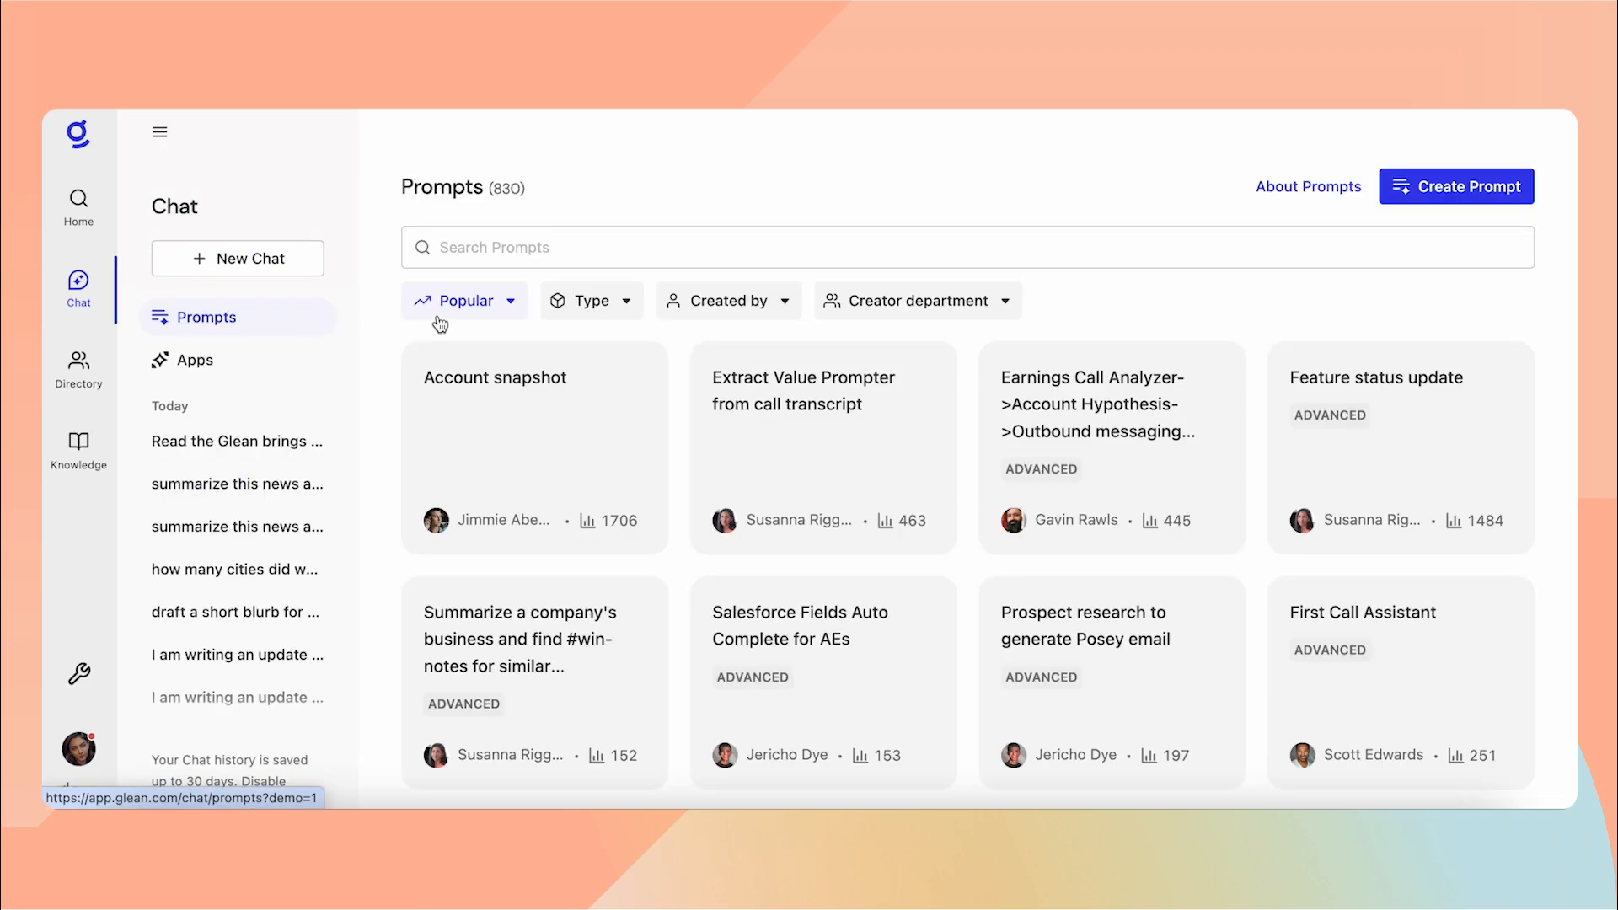Open the Popular sorting dropdown
1618x910 pixels.
464,300
